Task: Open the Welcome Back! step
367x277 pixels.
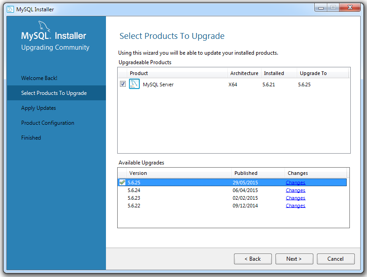Action: pyautogui.click(x=39, y=78)
